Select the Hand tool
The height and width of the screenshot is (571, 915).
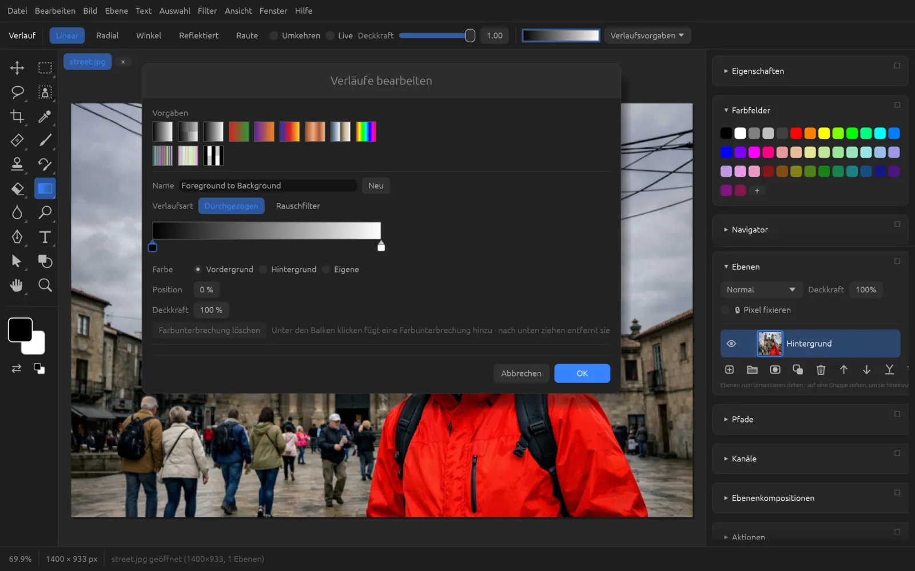point(17,285)
